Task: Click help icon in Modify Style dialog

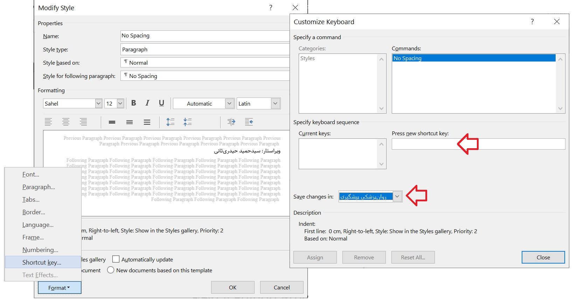Action: click(x=271, y=8)
